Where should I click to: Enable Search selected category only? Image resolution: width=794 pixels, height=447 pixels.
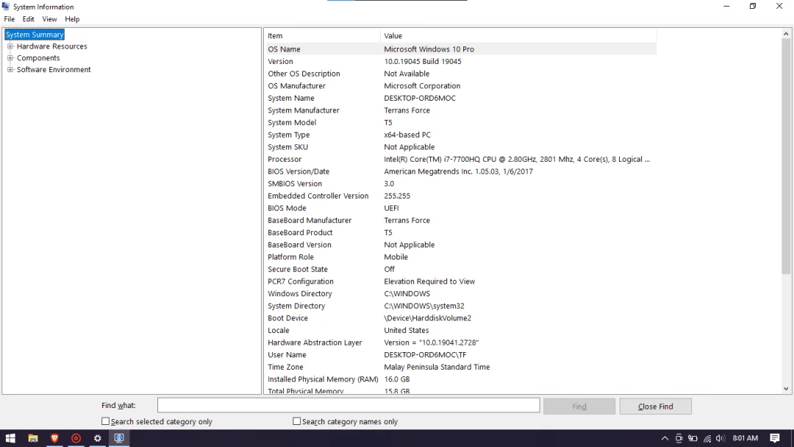pyautogui.click(x=105, y=421)
